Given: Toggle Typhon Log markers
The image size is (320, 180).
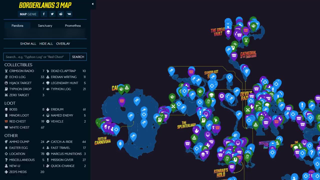Looking at the screenshot, I should [x=66, y=89].
